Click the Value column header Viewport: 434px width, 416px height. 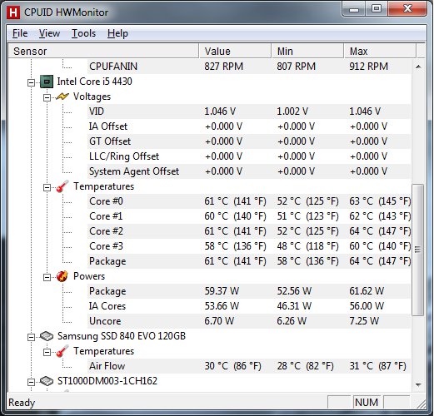click(x=235, y=51)
